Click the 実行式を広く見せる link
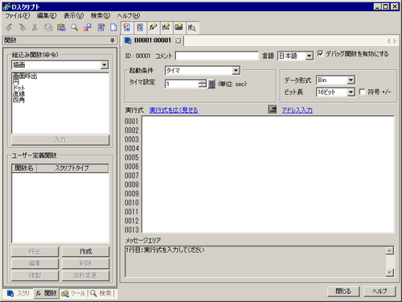 [174, 110]
